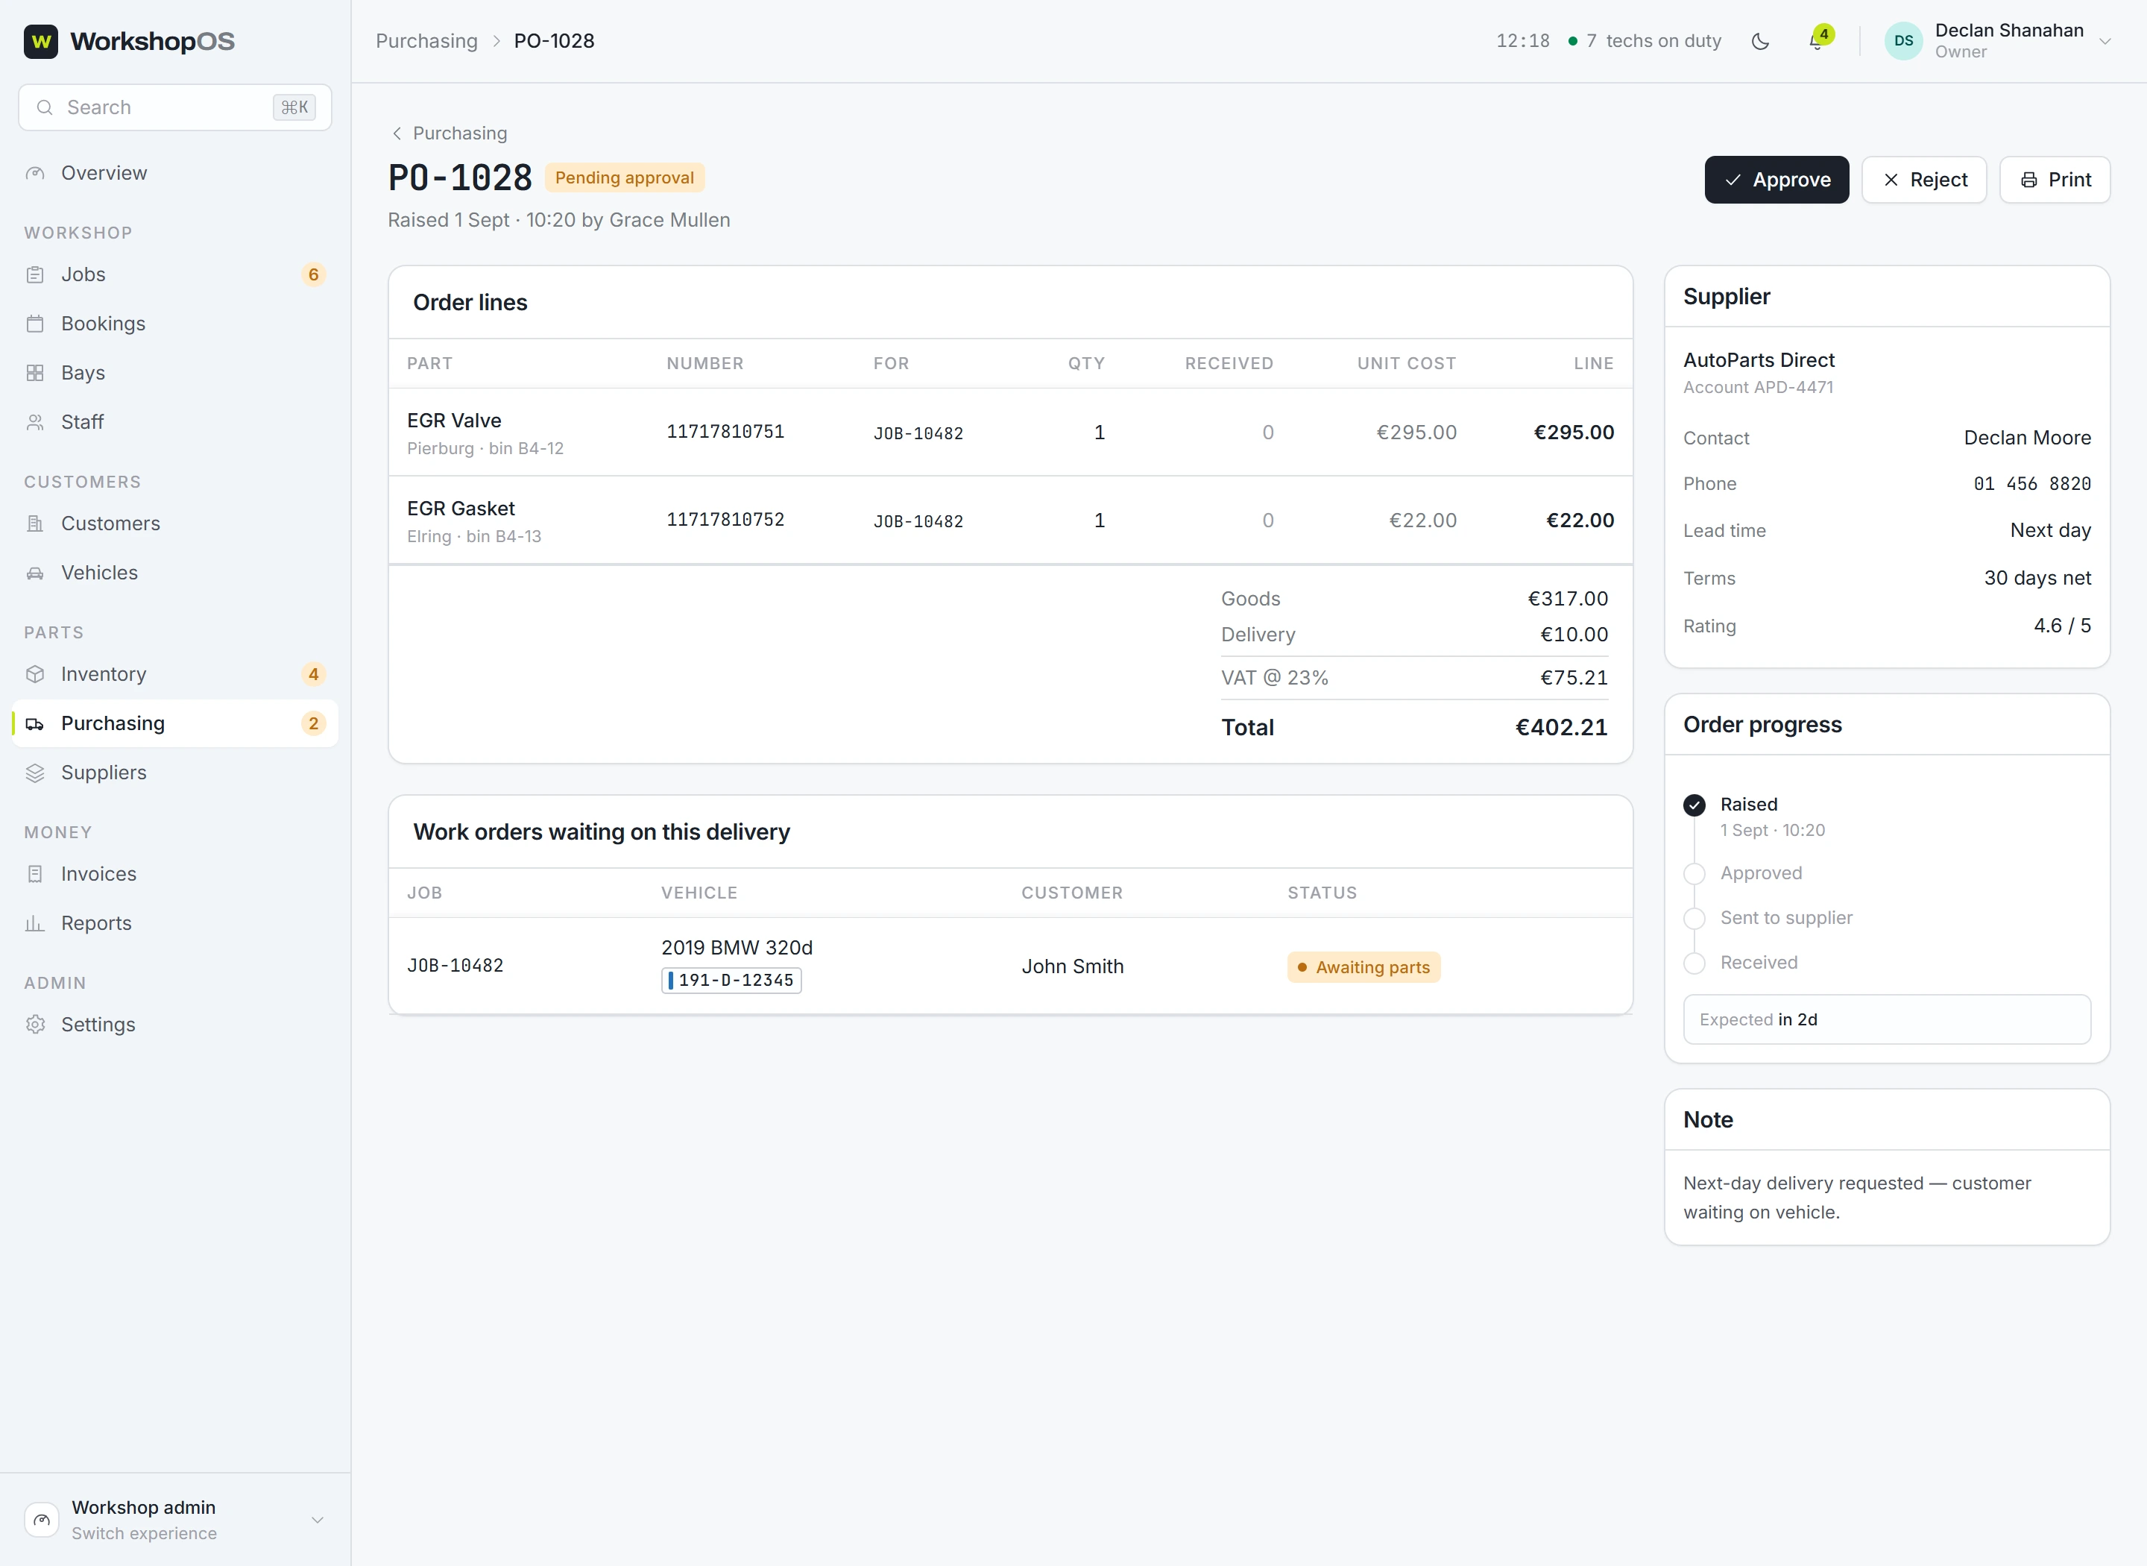Open notifications bell with badge

[1817, 41]
